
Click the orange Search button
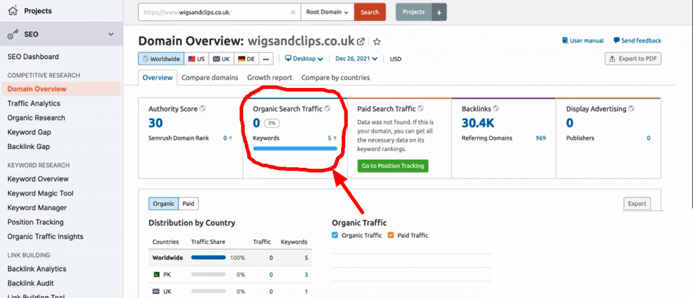click(370, 12)
